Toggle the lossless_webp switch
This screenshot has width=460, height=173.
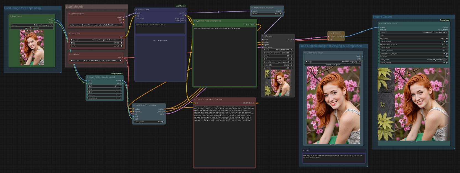(x=446, y=42)
